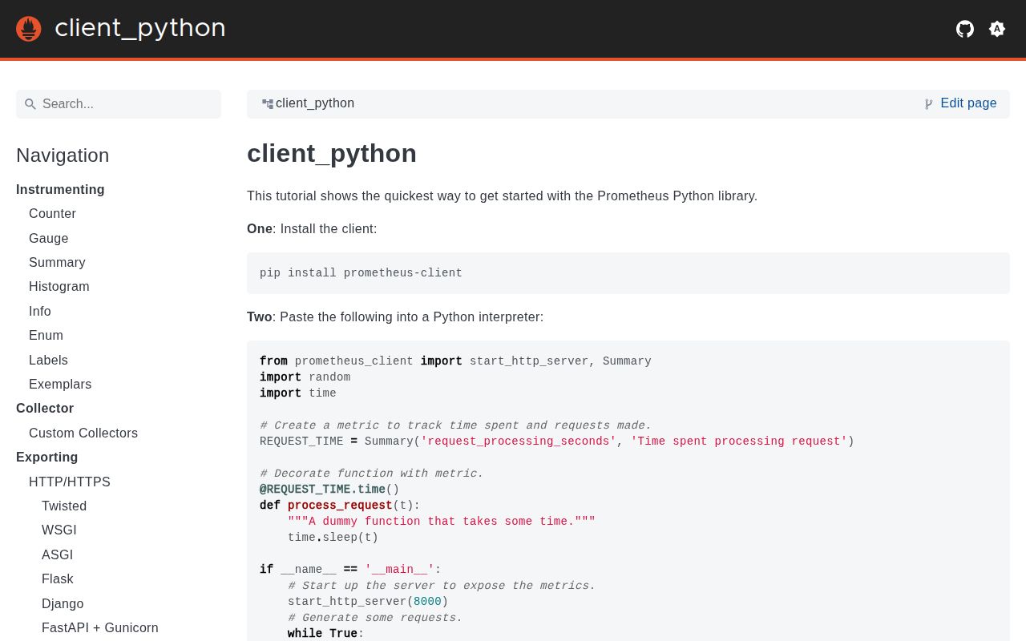Go to the Counter page
1026x641 pixels.
click(x=52, y=214)
